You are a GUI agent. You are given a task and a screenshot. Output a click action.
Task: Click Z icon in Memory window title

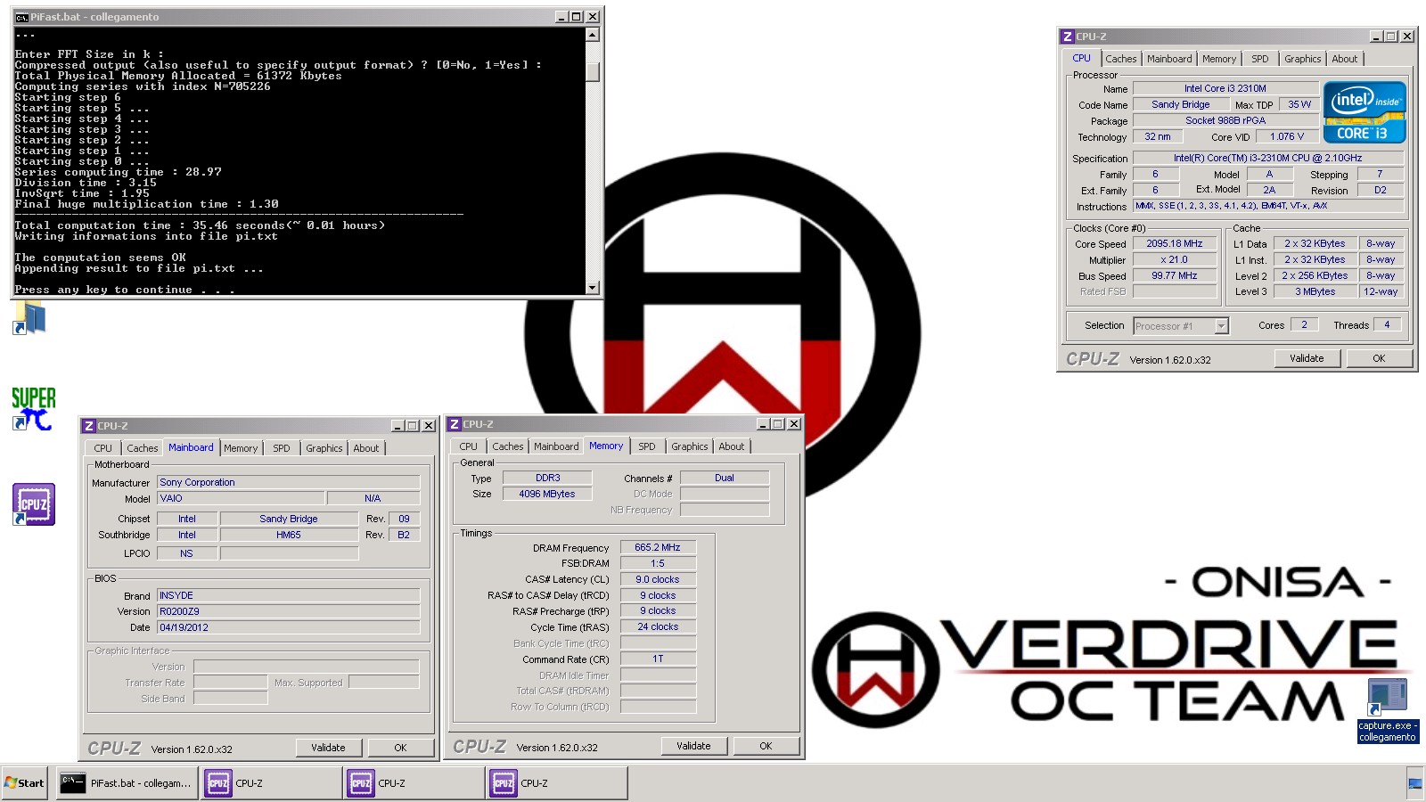pos(455,424)
